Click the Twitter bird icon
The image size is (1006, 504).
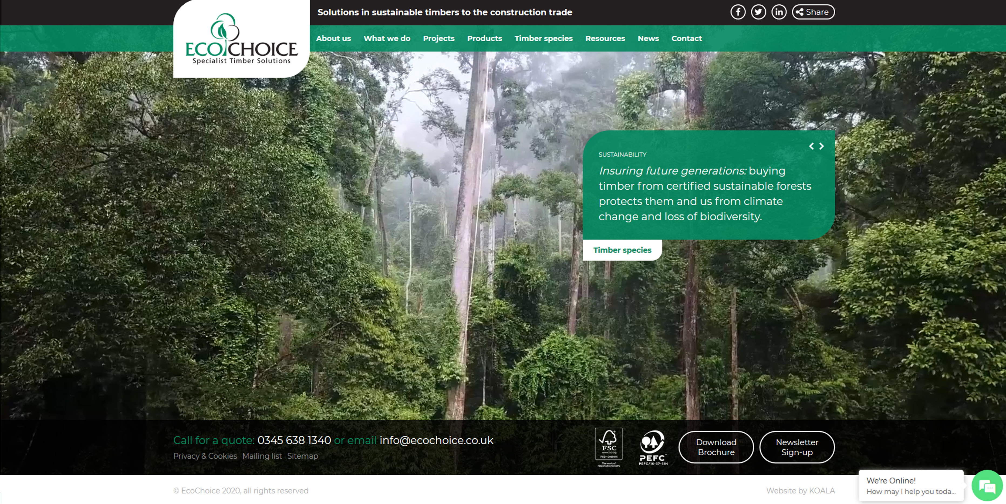tap(758, 12)
